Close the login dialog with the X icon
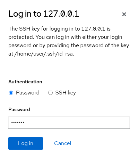The height and width of the screenshot is (158, 138). (124, 14)
